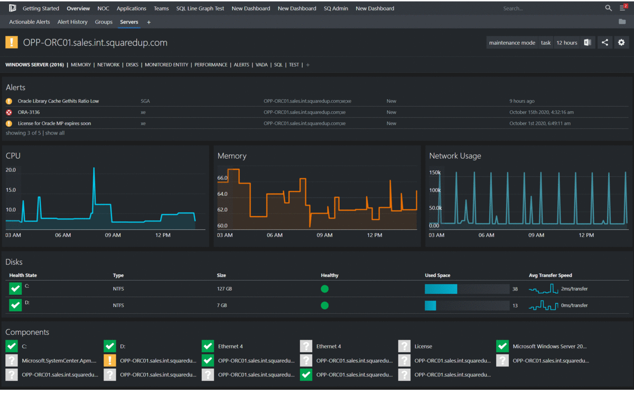Click the red critical icon for ORA-3136
634x395 pixels.
point(8,112)
